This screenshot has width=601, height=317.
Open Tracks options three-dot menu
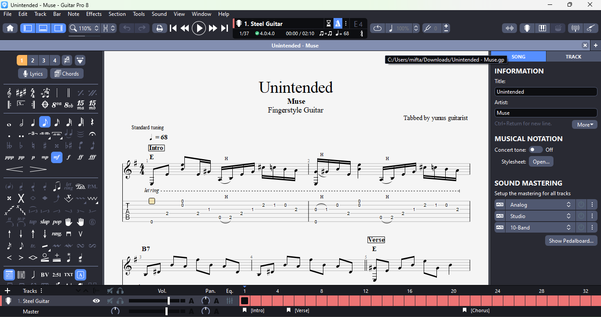point(41,291)
